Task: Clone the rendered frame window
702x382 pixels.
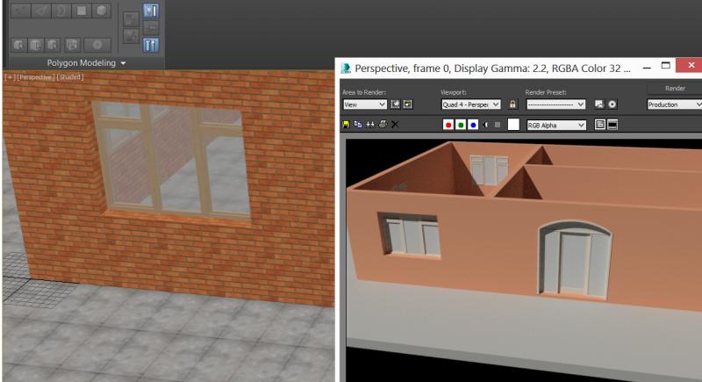Action: [x=370, y=125]
